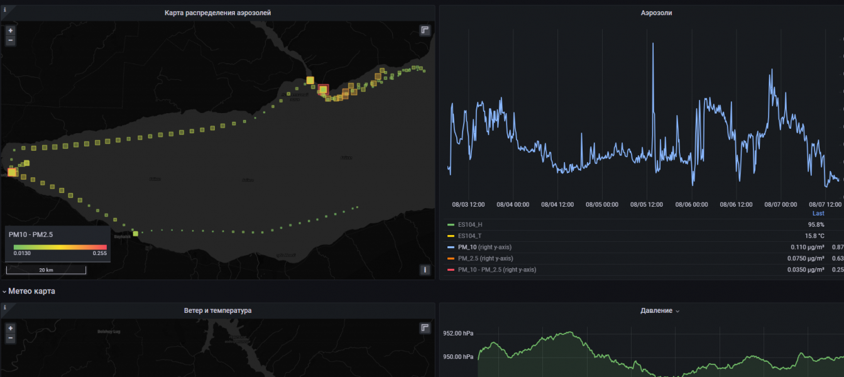Open the Карта распределения аэрозолей panel title menu
The height and width of the screenshot is (377, 844).
[x=217, y=13]
